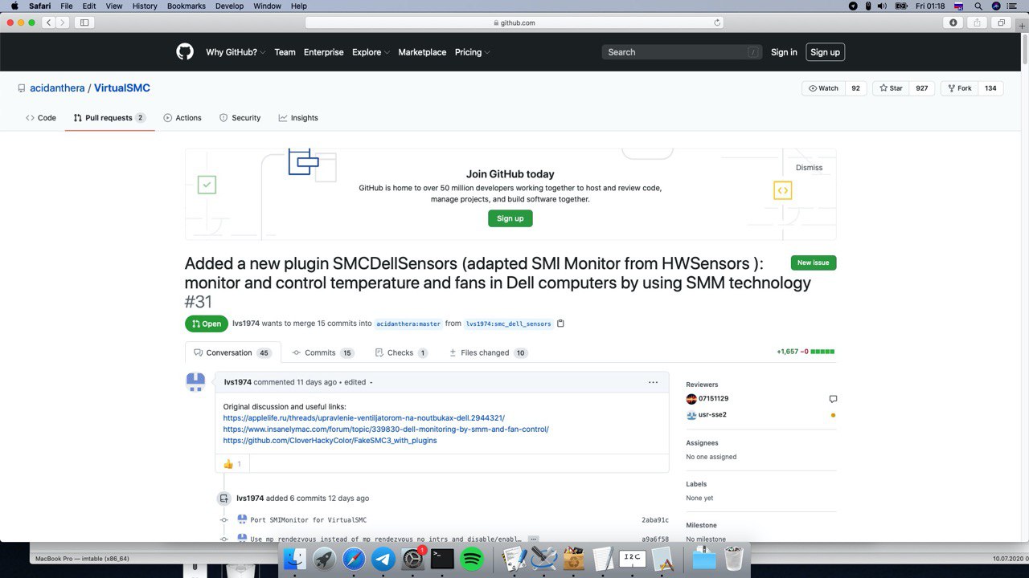Open the Trash in the Dock
Screen dimensions: 1029x578
pos(733,559)
